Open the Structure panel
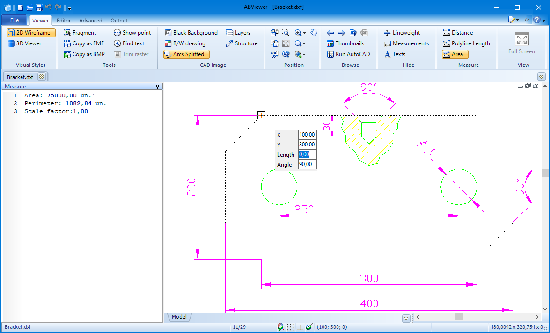550x333 pixels. (x=242, y=43)
